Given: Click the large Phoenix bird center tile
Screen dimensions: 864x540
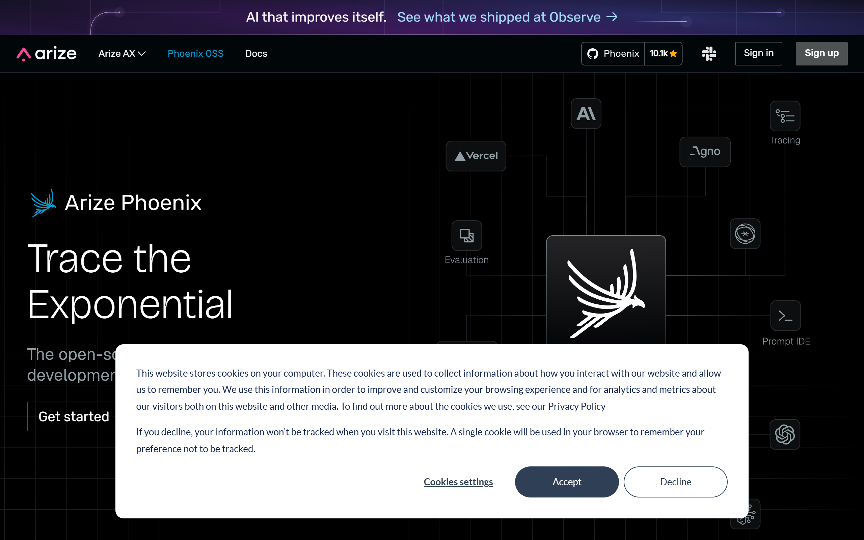Looking at the screenshot, I should click(606, 290).
